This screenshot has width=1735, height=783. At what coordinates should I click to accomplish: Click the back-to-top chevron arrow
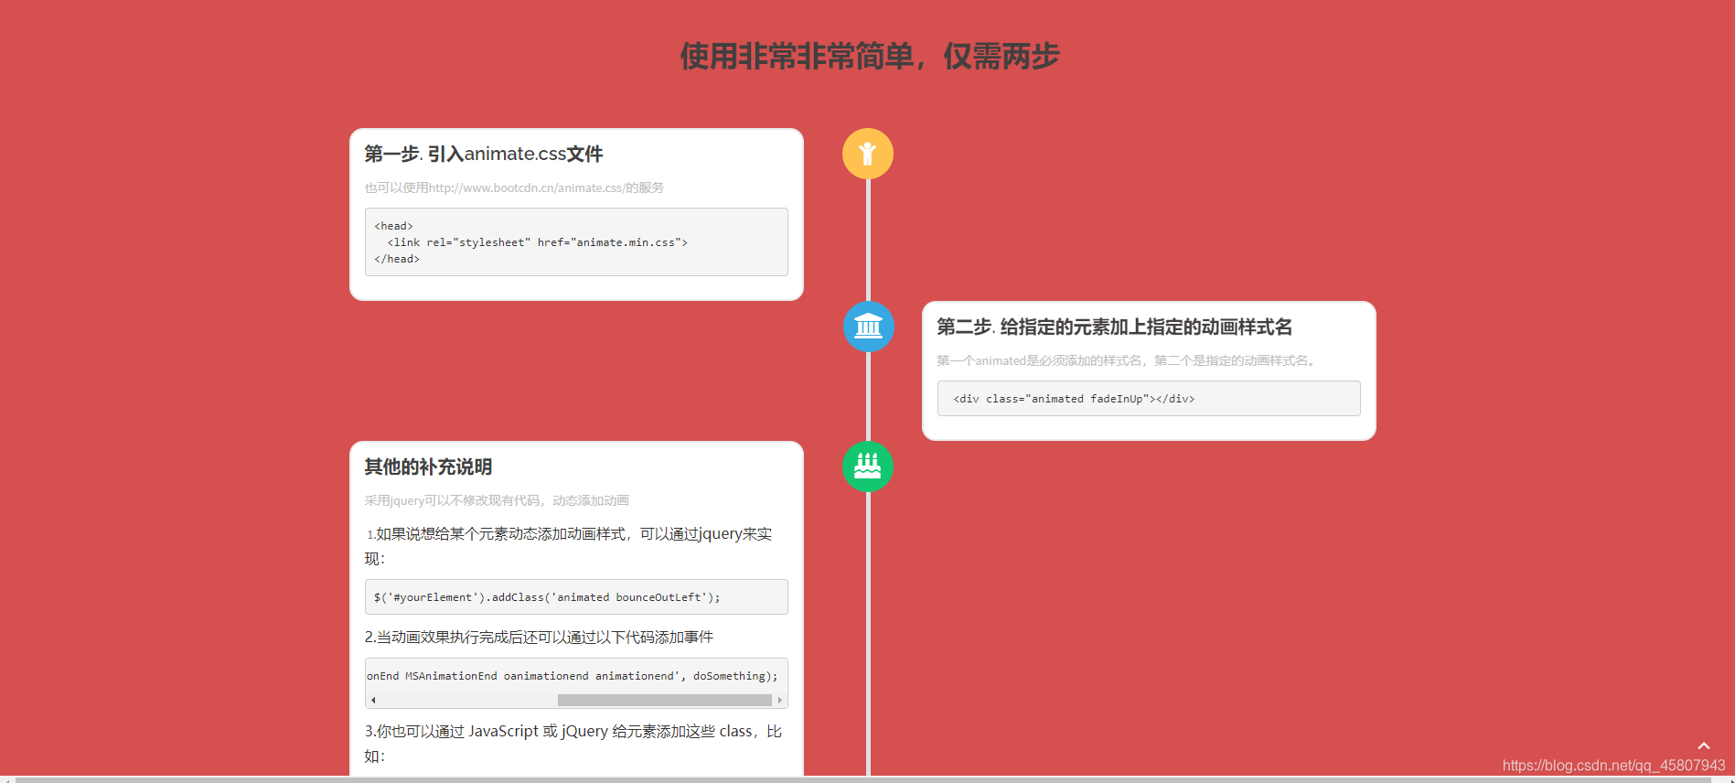(x=1704, y=745)
